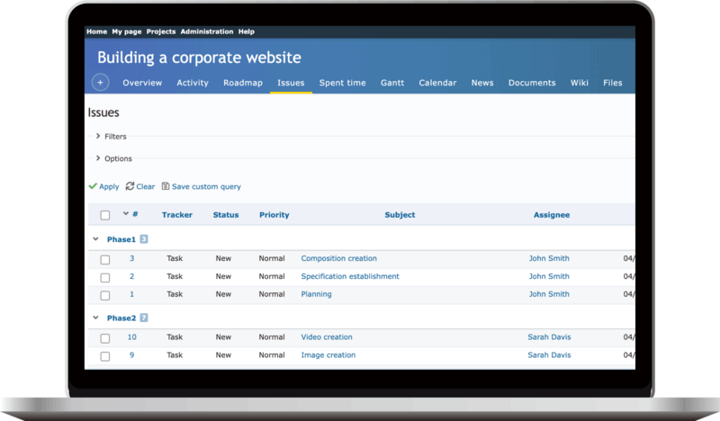Toggle the select-all checkbox in table header
Viewport: 720px width, 421px height.
(x=105, y=215)
